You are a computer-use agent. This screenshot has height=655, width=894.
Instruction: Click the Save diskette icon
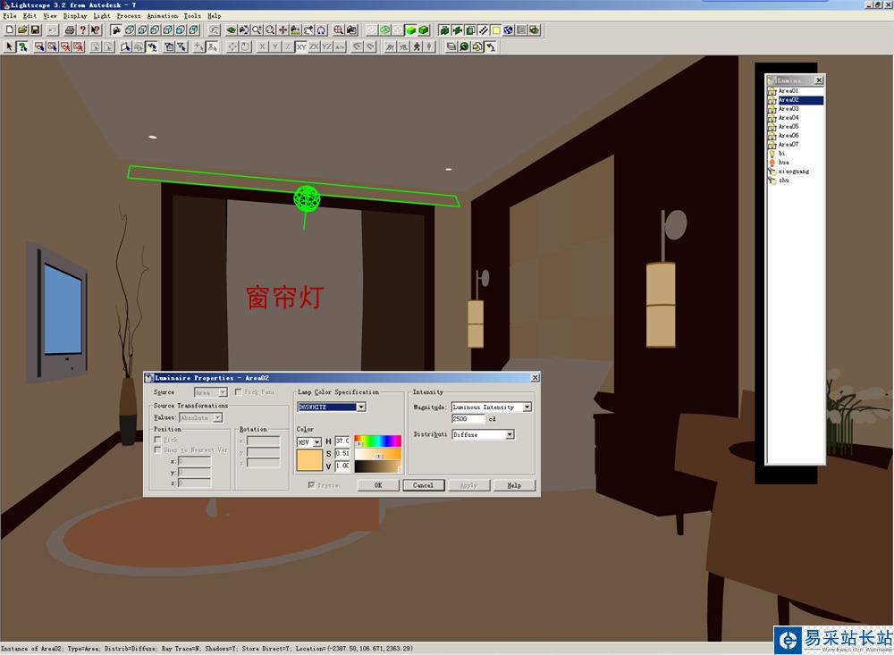35,30
